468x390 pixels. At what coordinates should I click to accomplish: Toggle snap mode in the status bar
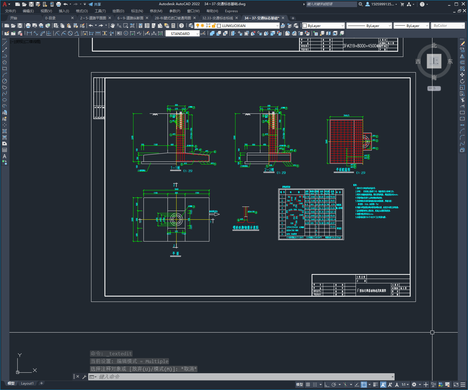(x=315, y=385)
